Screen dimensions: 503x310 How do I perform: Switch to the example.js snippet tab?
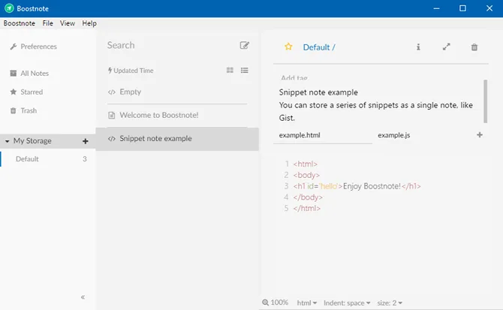pyautogui.click(x=393, y=135)
